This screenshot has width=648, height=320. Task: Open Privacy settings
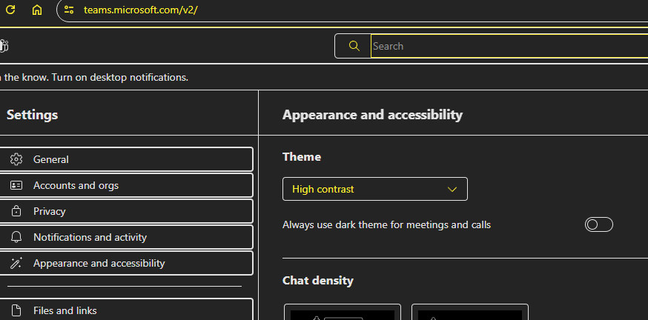click(126, 211)
